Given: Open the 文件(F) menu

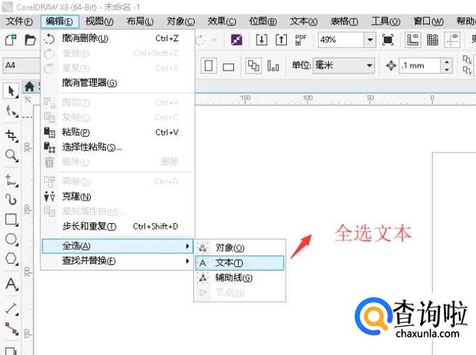Looking at the screenshot, I should pyautogui.click(x=19, y=22).
